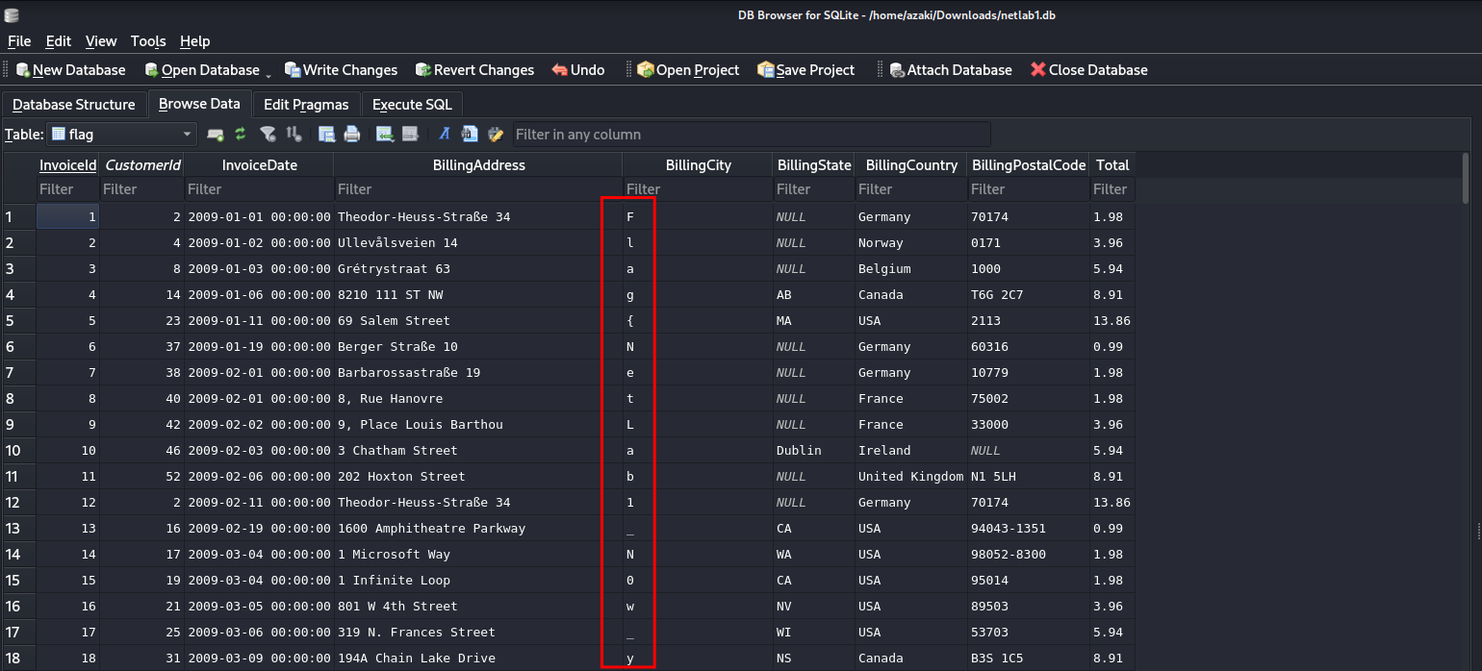The height and width of the screenshot is (671, 1482).
Task: Select the Dublin cell in BillingState
Action: point(814,451)
